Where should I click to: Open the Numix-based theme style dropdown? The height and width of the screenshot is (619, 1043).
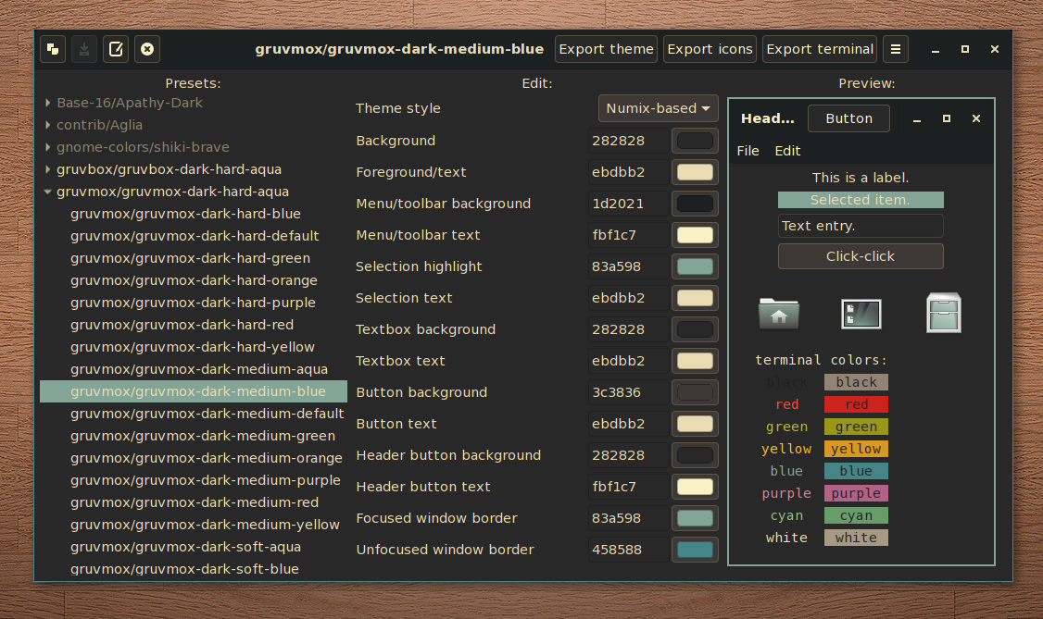658,108
